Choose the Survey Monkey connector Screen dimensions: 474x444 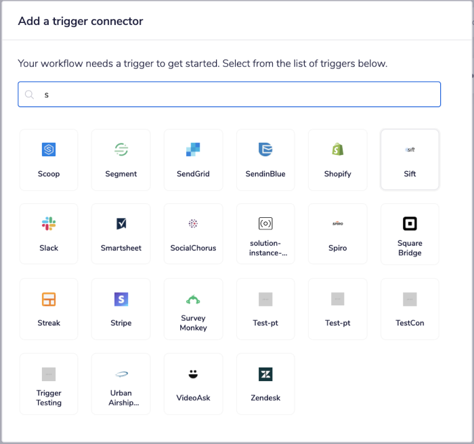click(x=193, y=309)
